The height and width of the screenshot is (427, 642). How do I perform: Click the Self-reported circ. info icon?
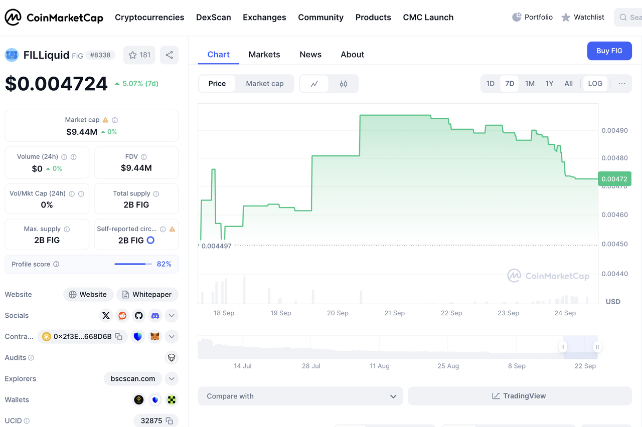tap(163, 229)
